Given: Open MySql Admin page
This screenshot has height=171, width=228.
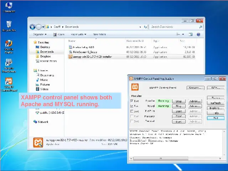Looking at the screenshot, I should pos(195,106).
